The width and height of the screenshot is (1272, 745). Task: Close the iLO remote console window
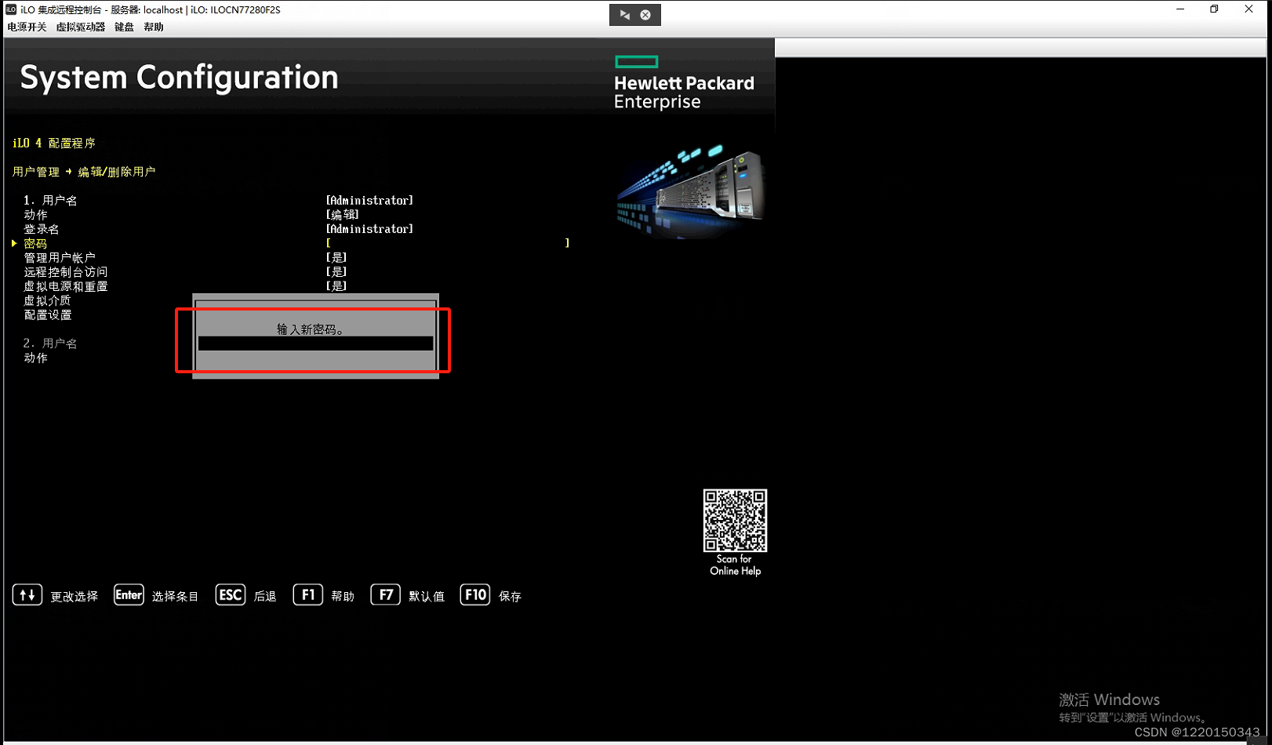click(1248, 9)
